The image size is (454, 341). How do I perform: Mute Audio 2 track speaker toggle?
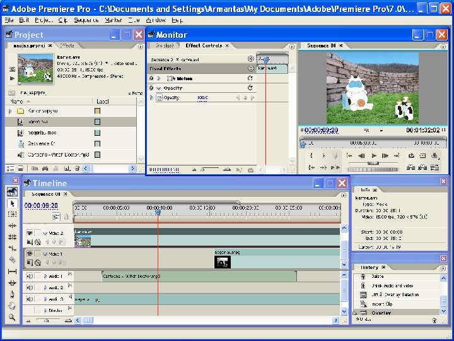point(29,287)
